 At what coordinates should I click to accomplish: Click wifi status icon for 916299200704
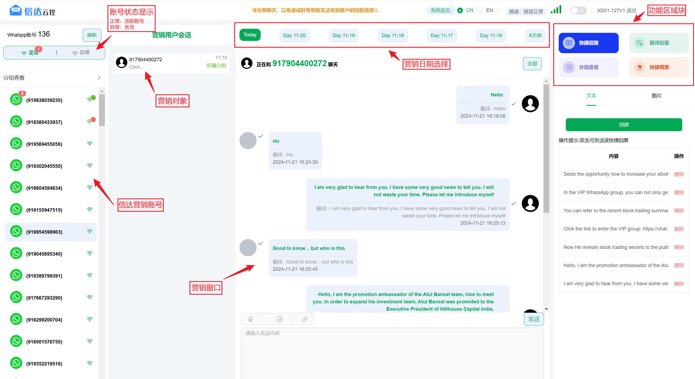coord(90,319)
